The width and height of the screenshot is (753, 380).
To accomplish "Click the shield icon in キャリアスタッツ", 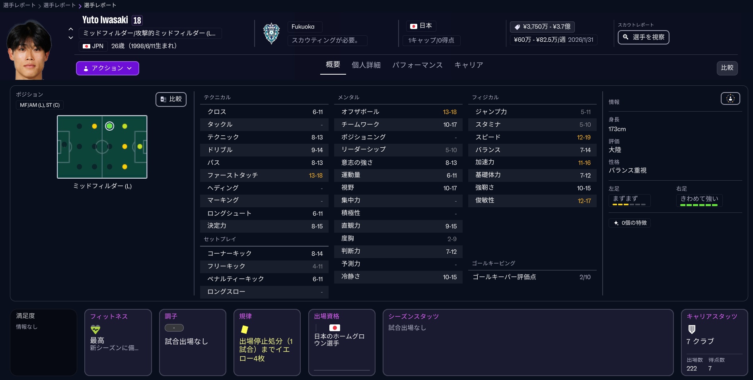I will 692,329.
